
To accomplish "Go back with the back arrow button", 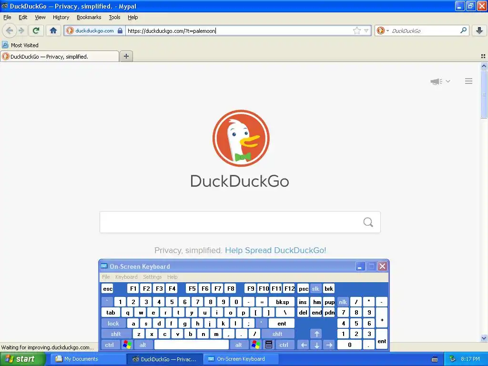I will pos(10,30).
